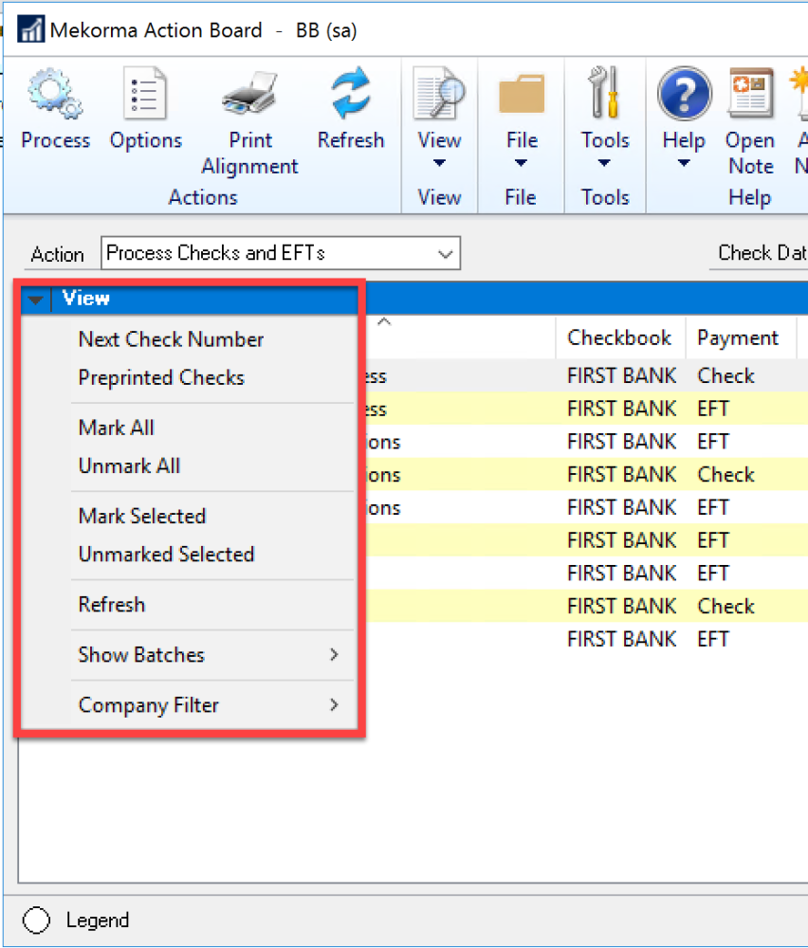808x948 pixels.
Task: Click the Refresh arrows icon in ribbon
Action: point(351,93)
